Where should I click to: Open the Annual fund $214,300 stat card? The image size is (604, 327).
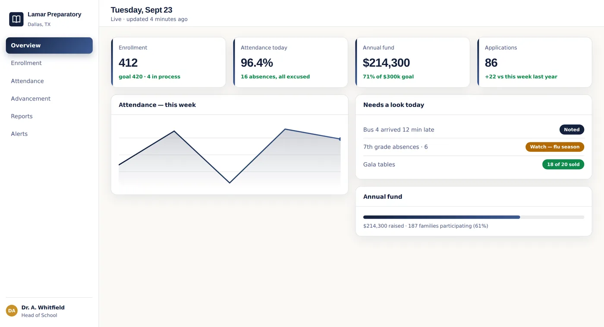[412, 62]
